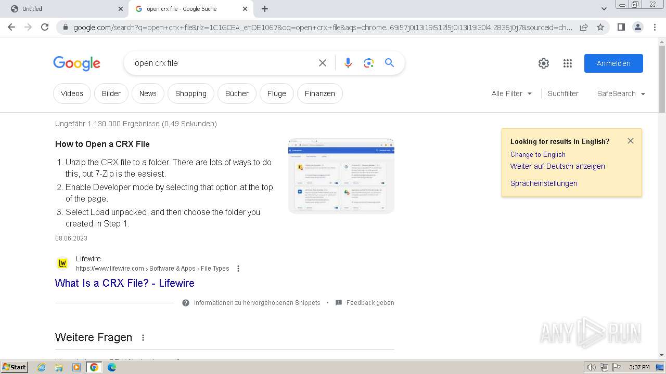Start voice search with the microphone

(348, 63)
